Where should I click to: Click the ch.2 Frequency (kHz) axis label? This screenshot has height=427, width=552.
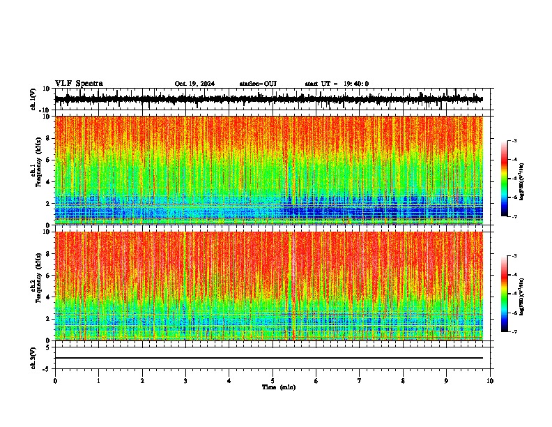click(38, 278)
